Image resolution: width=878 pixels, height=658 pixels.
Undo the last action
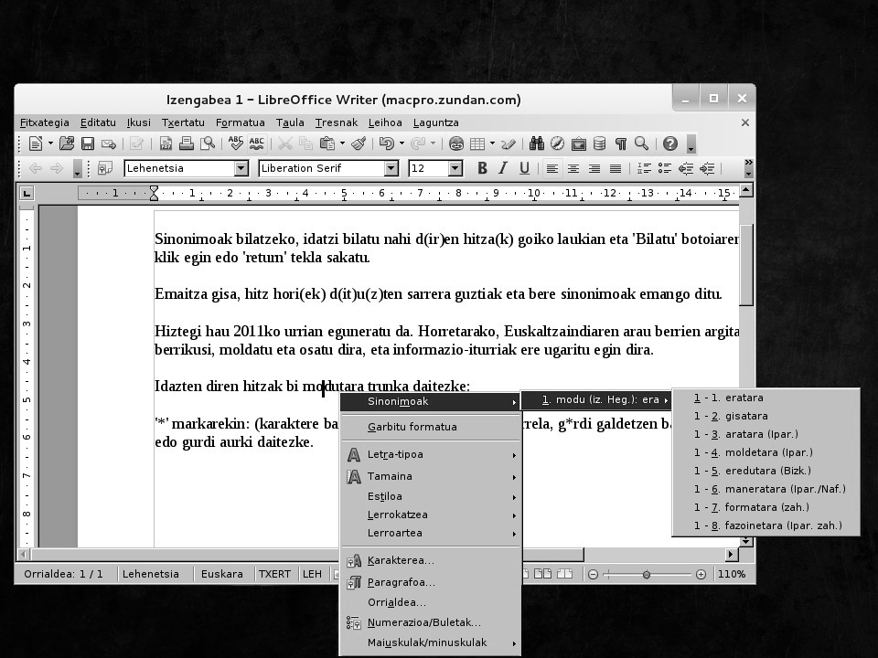point(386,143)
